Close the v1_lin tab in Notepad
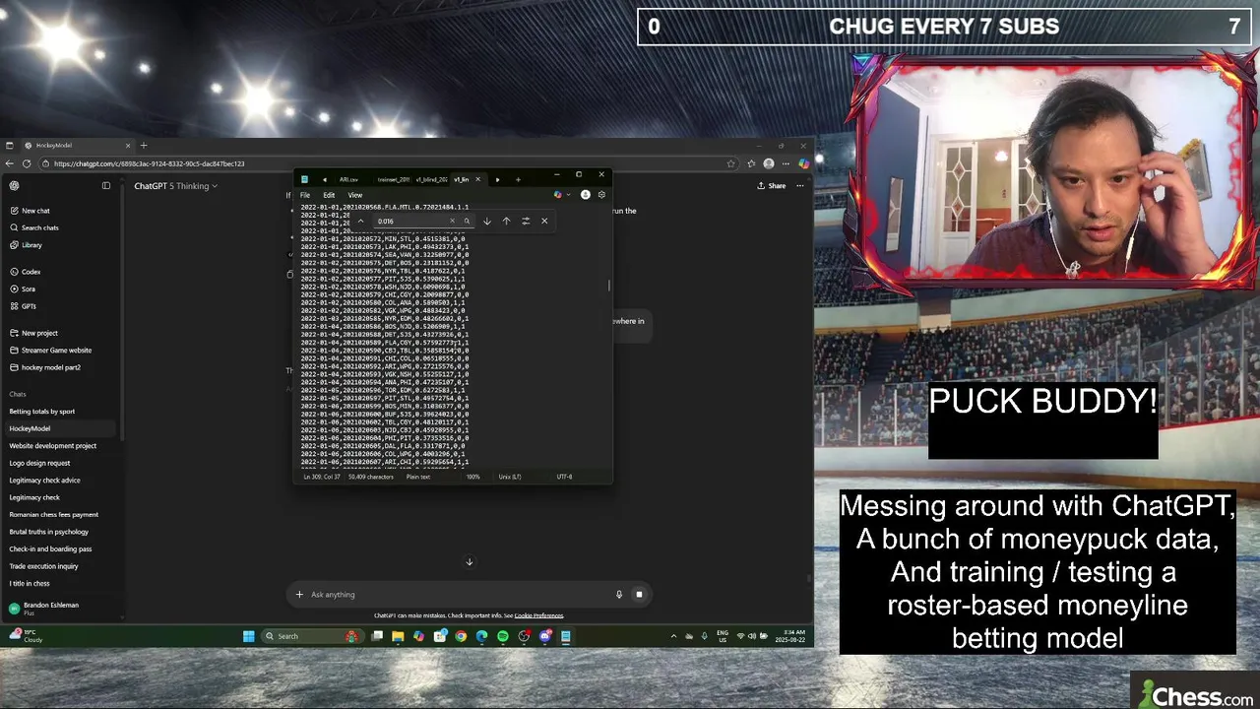This screenshot has width=1260, height=709. (478, 179)
